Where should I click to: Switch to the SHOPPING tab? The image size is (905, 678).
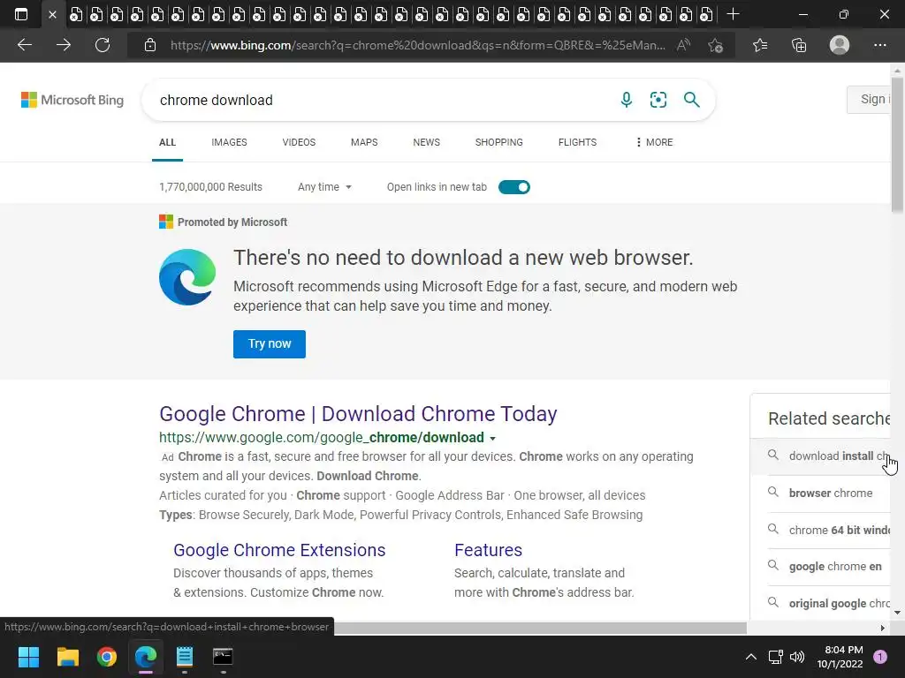click(x=498, y=142)
